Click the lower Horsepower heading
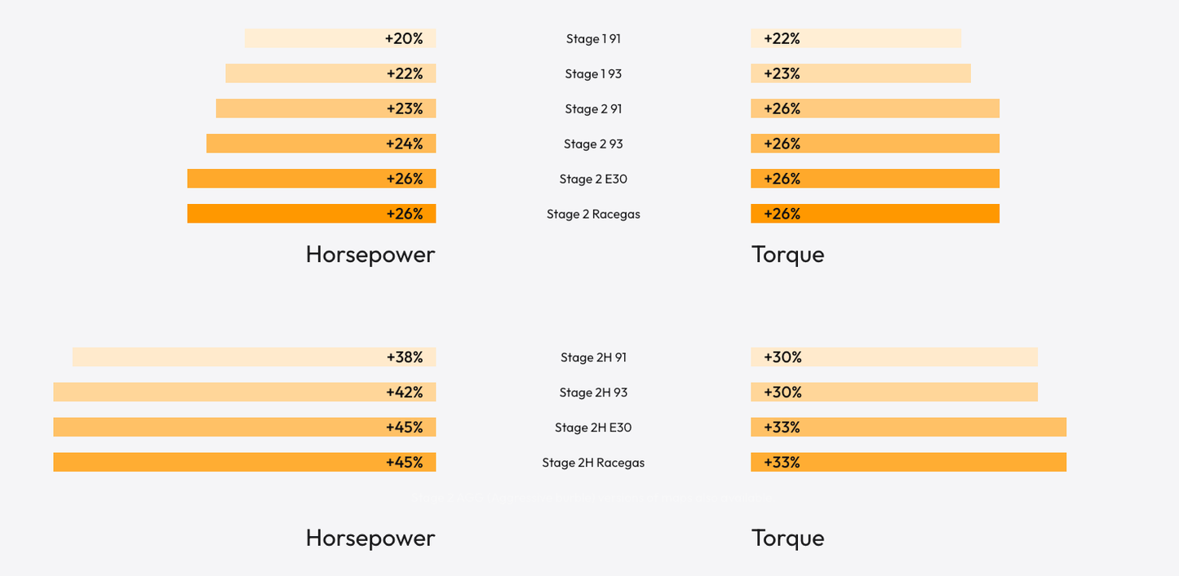The image size is (1179, 576). click(x=370, y=538)
